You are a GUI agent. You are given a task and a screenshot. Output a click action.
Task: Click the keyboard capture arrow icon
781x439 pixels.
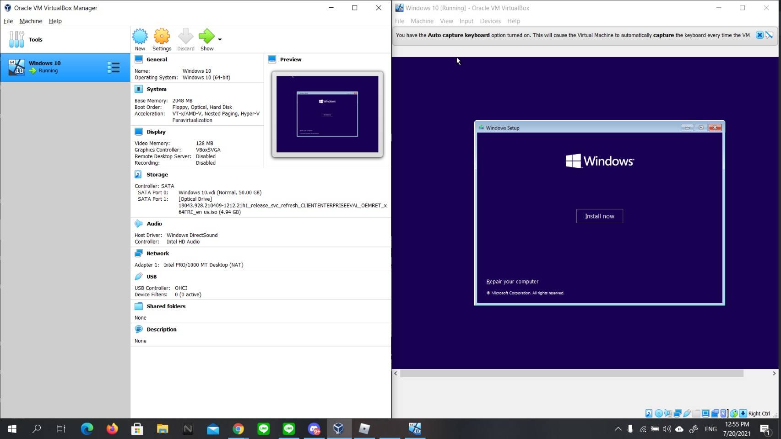(x=743, y=413)
